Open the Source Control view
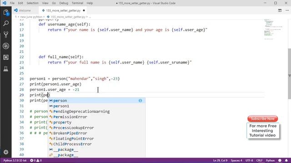Viewport: 291px width, 163px height. click(x=6, y=34)
